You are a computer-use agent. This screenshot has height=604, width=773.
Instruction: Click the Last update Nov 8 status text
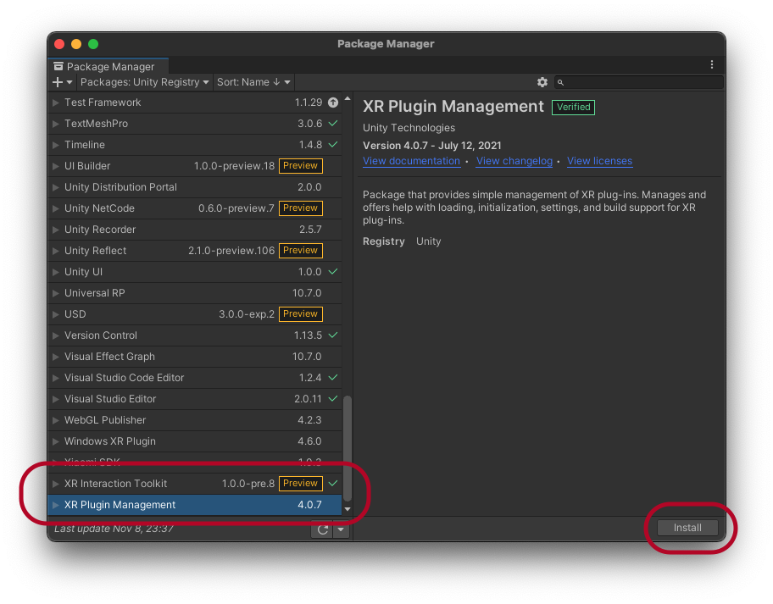pyautogui.click(x=114, y=529)
